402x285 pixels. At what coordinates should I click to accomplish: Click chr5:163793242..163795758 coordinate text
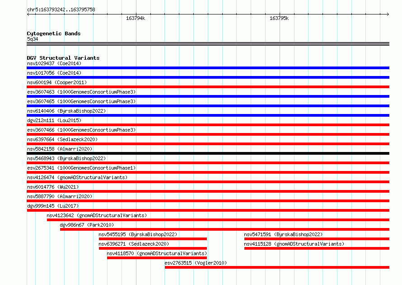click(x=61, y=9)
